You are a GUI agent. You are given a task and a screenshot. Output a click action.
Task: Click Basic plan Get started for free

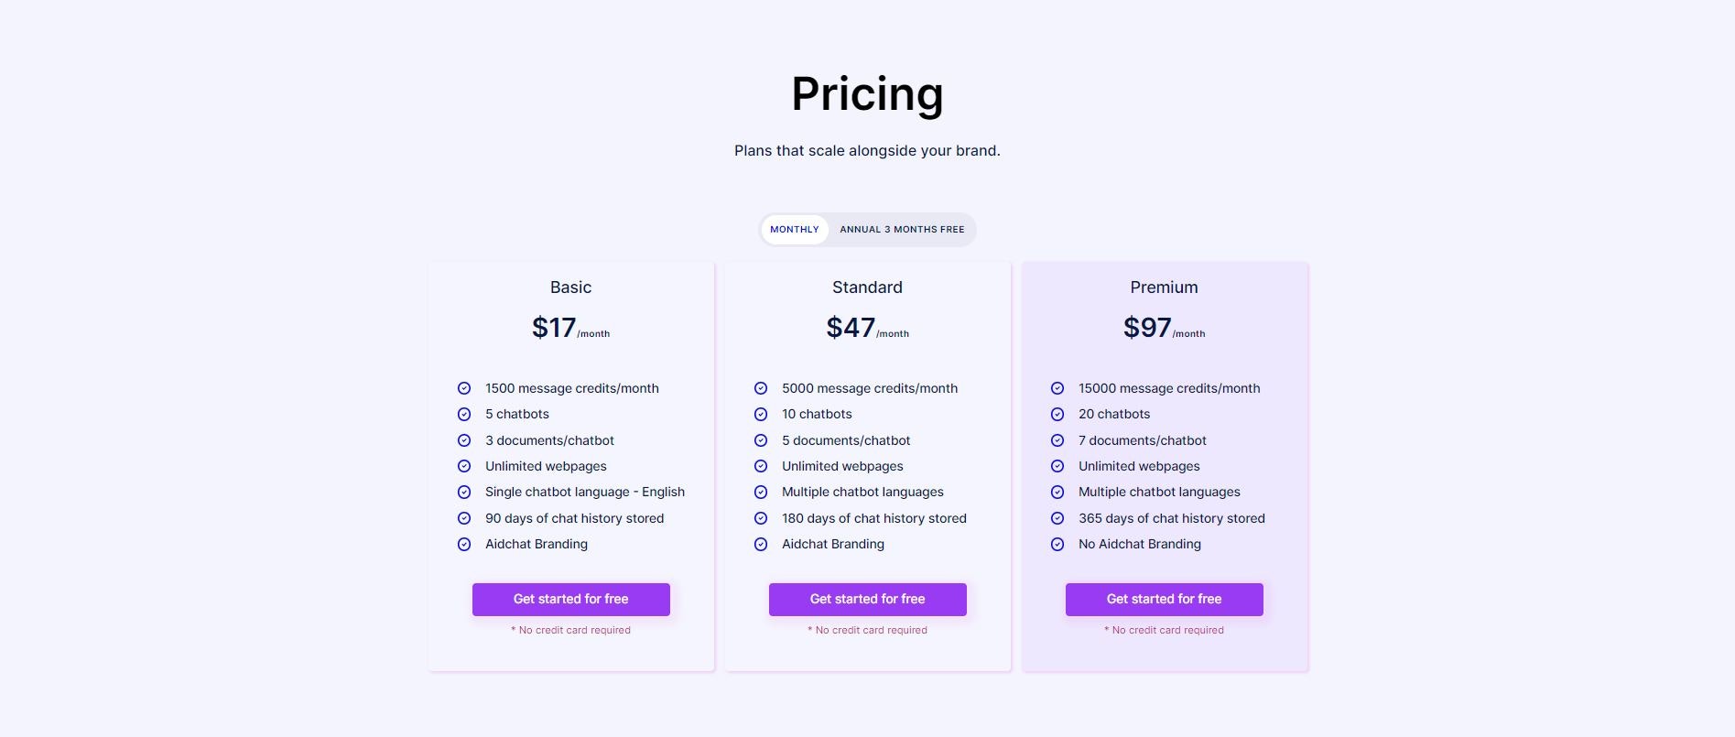pyautogui.click(x=571, y=600)
